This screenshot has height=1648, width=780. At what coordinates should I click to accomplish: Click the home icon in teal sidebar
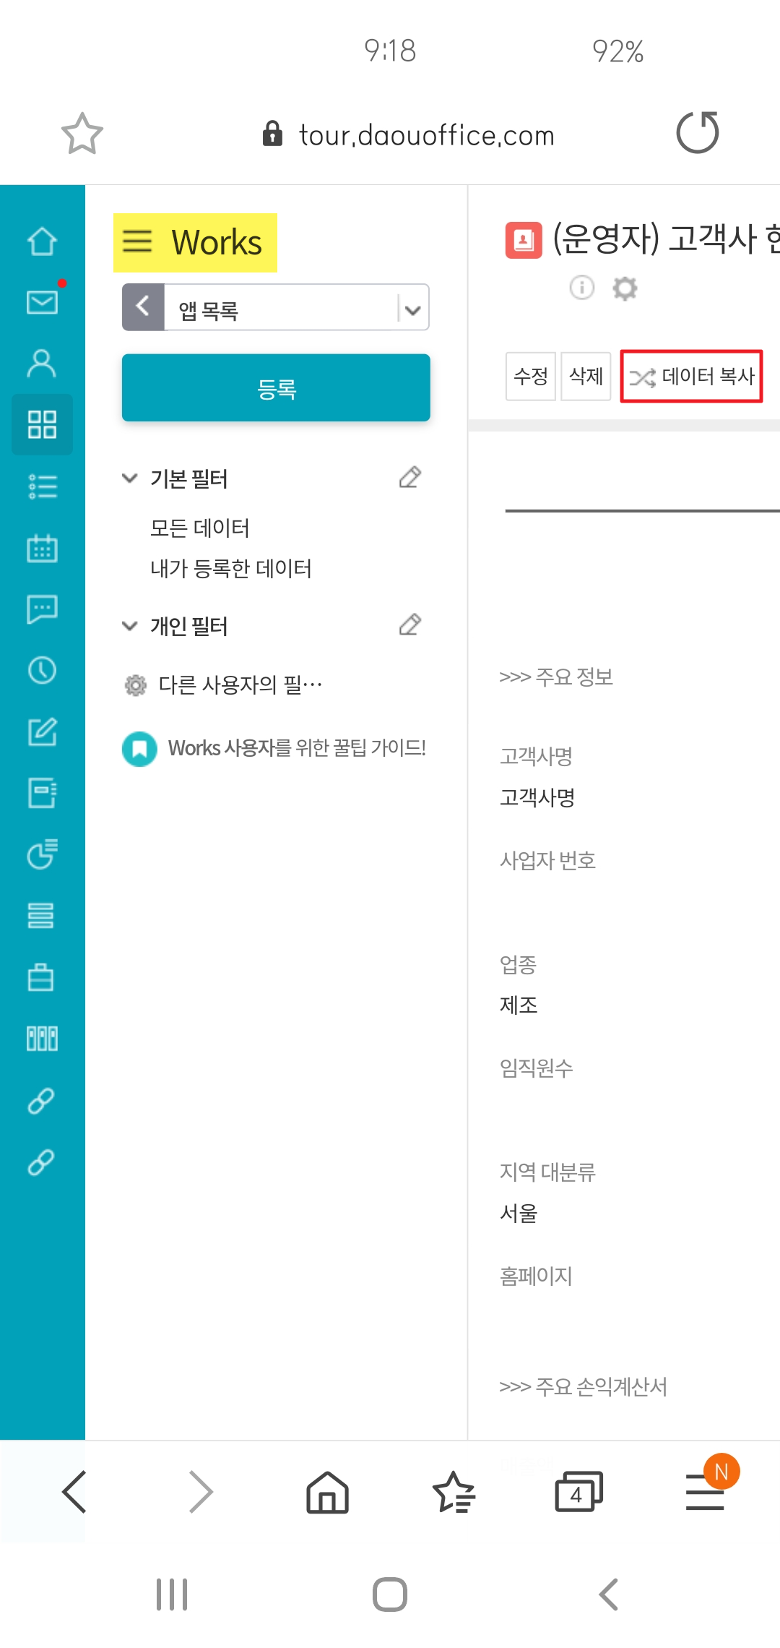(x=42, y=241)
